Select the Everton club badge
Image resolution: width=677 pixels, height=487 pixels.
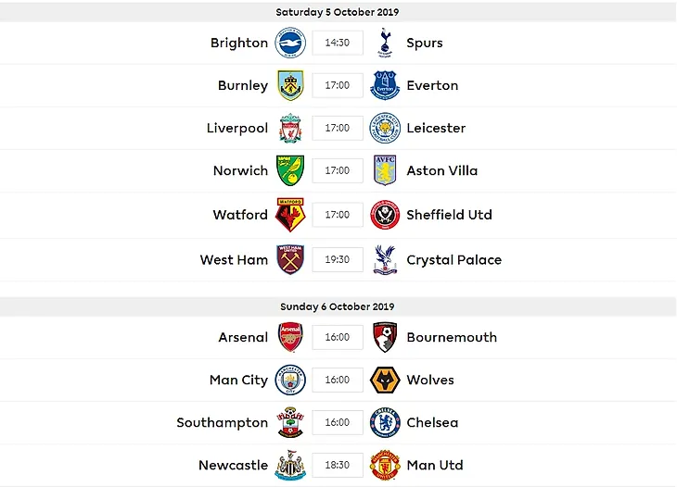pyautogui.click(x=385, y=85)
